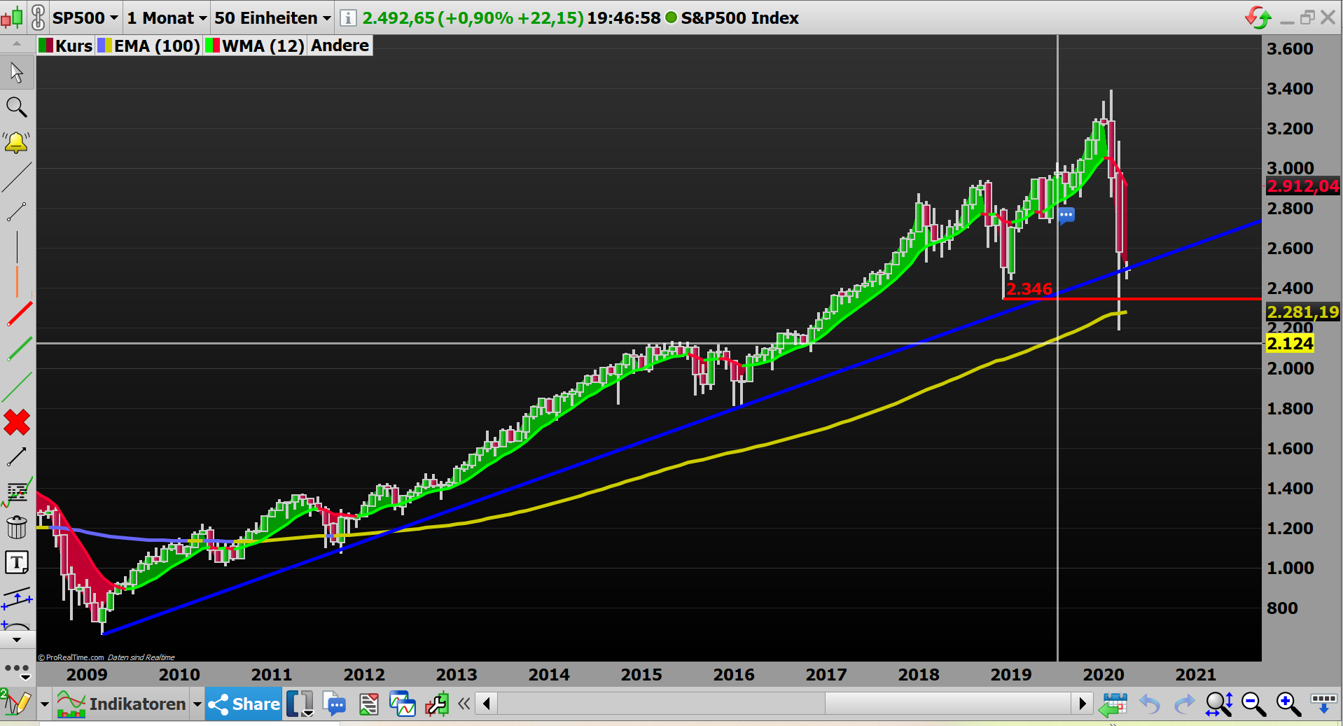Click the red X delete tool
The image size is (1343, 726).
pyautogui.click(x=17, y=423)
